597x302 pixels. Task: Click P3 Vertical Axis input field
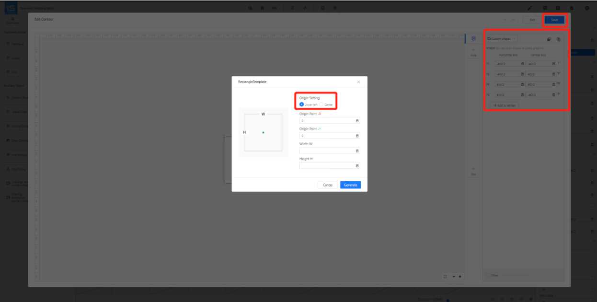(541, 84)
